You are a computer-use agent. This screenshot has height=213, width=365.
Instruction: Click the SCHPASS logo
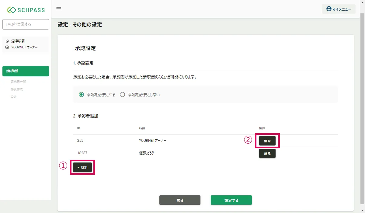point(26,10)
